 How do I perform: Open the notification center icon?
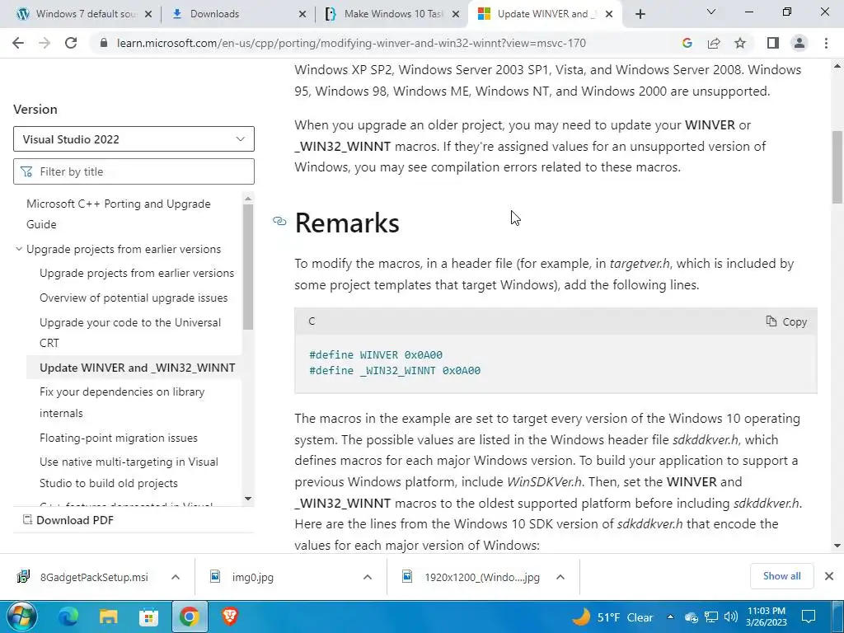(x=809, y=617)
